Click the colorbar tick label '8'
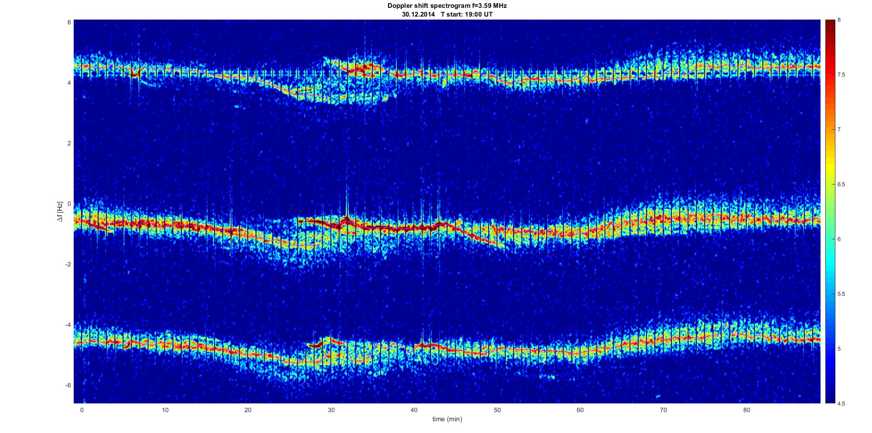This screenshot has width=872, height=433. [x=839, y=20]
